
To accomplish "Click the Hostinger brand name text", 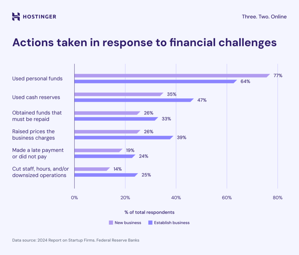I will click(x=39, y=17).
